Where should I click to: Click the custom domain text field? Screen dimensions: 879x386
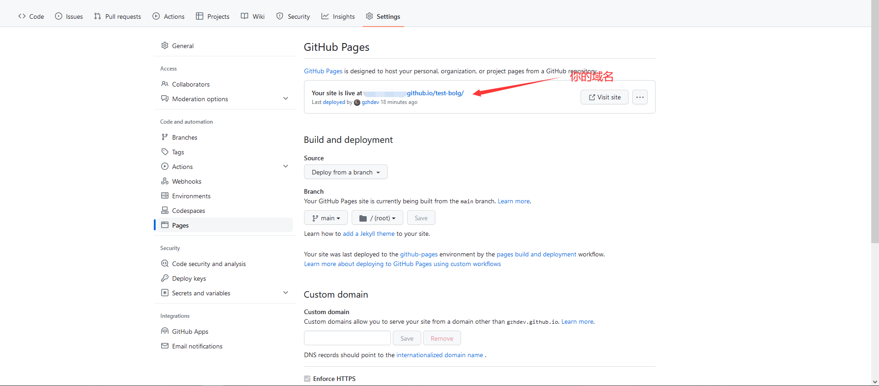(x=347, y=338)
